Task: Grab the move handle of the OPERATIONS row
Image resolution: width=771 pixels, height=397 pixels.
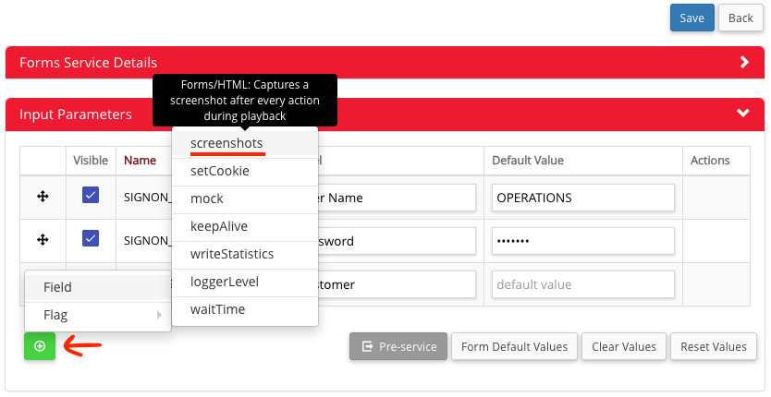Action: 43,197
